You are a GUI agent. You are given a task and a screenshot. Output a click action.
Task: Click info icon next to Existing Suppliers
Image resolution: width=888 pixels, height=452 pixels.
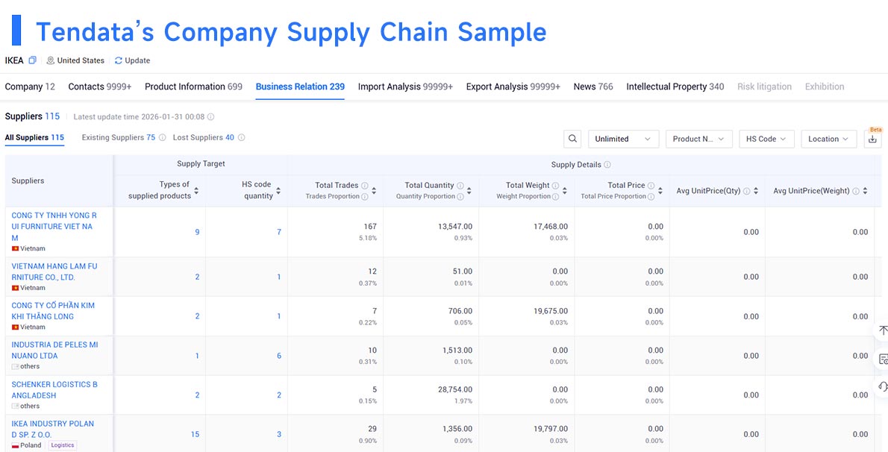pos(163,138)
